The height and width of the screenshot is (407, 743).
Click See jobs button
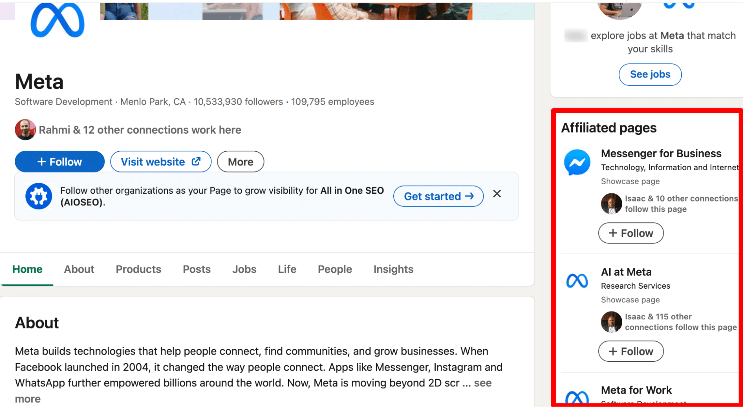pos(650,75)
